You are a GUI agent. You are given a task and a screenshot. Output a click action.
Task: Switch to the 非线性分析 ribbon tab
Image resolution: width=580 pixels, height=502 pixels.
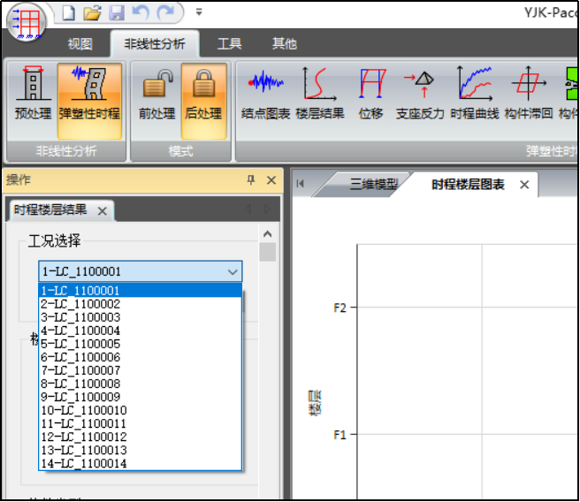[155, 44]
